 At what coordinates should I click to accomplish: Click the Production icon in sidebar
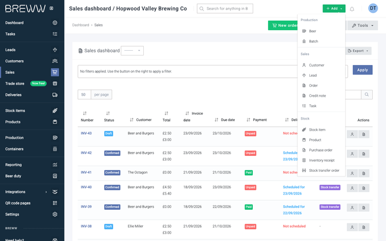click(55, 137)
